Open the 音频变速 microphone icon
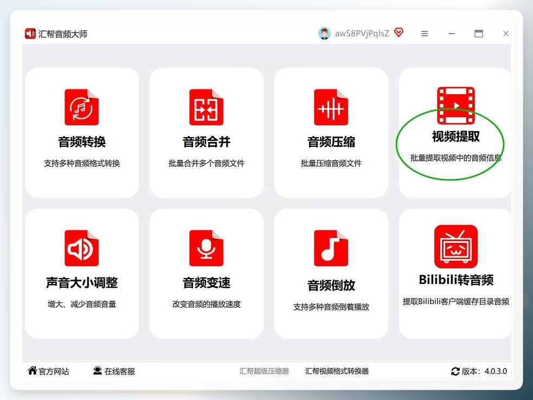Image resolution: width=533 pixels, height=400 pixels. [x=207, y=248]
